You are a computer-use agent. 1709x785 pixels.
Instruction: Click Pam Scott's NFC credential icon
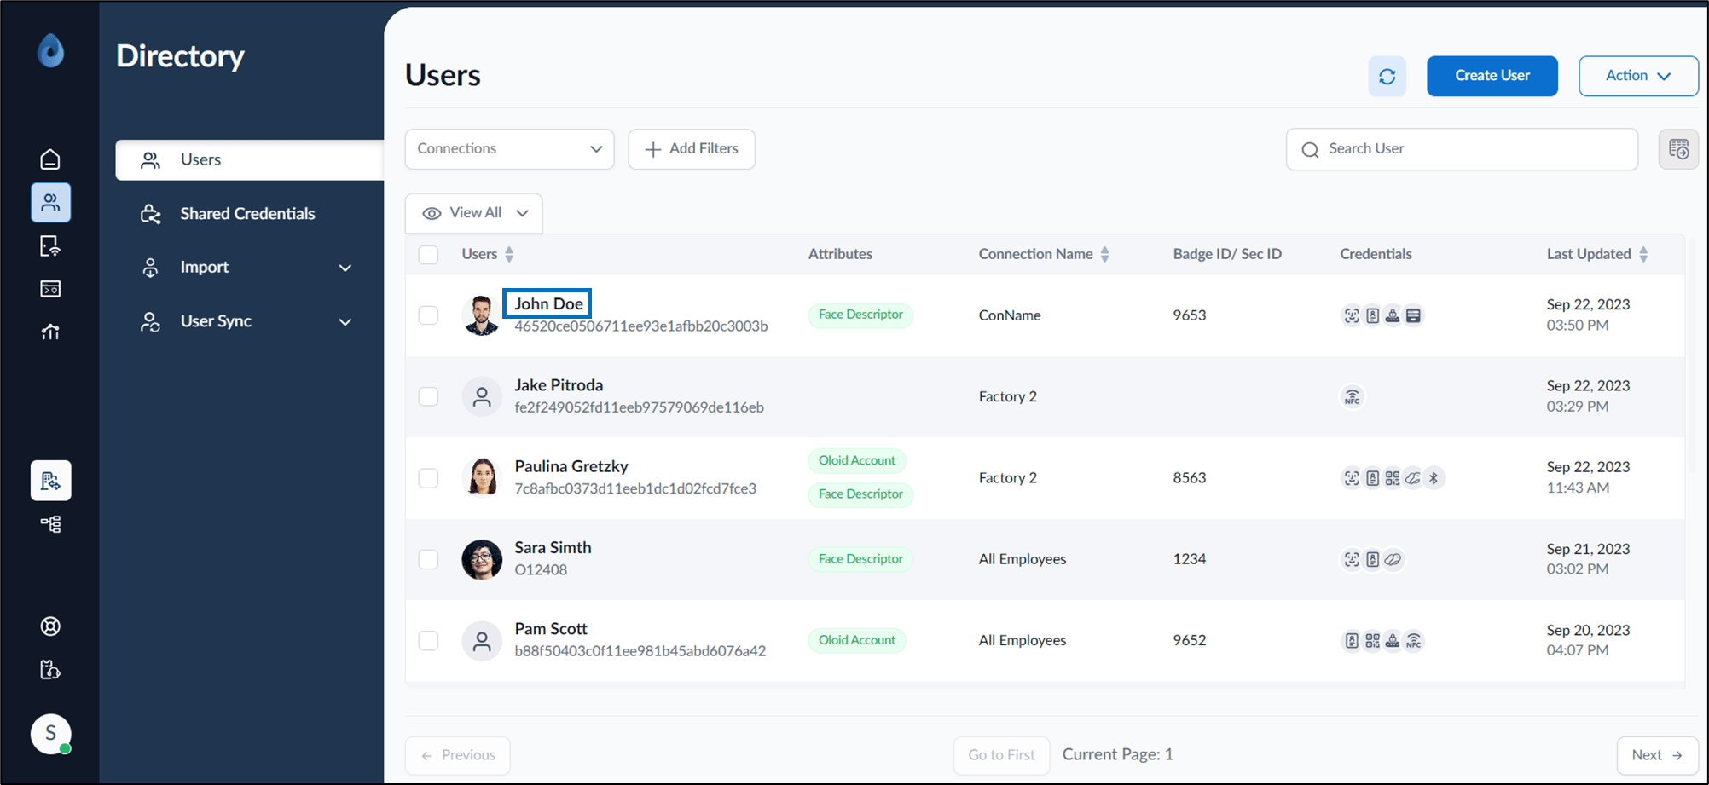point(1413,641)
